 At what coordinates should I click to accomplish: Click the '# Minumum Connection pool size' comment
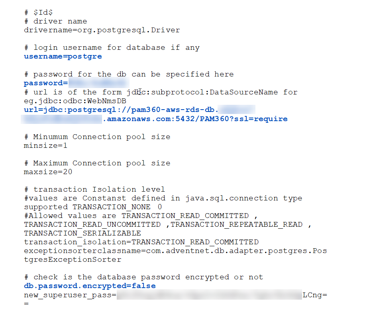[x=97, y=137]
